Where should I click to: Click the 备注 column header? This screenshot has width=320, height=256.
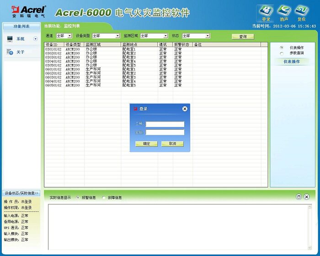(227, 45)
